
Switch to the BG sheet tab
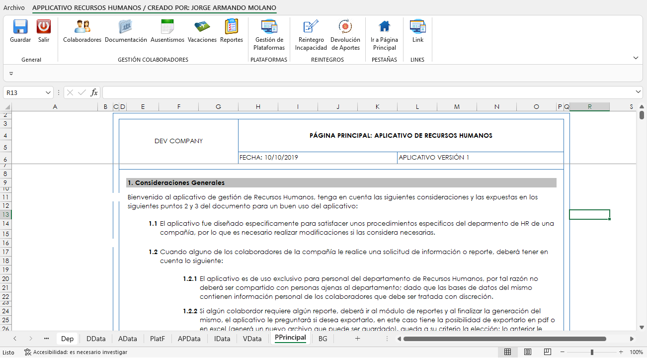coord(323,339)
